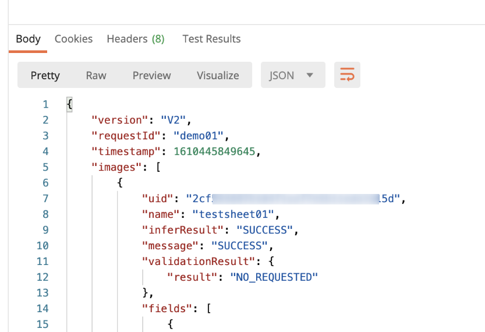Toggle line wrap icon in response toolbar
The height and width of the screenshot is (332, 485).
pos(347,75)
